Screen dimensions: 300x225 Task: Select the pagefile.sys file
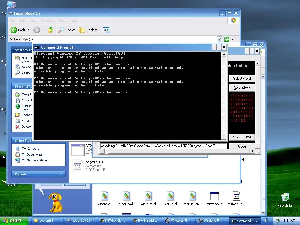88,166
